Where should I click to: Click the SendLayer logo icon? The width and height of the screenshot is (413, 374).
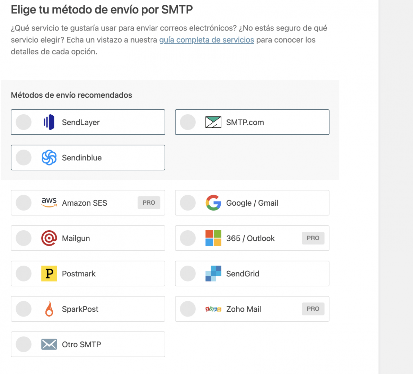(x=49, y=122)
